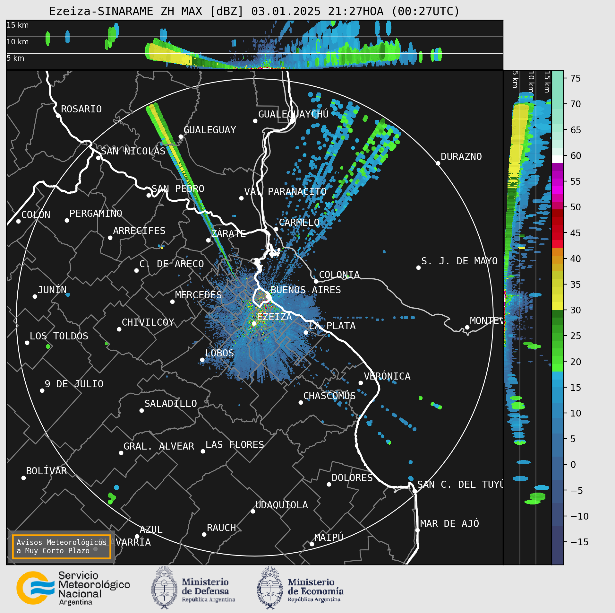
Task: Click the yellow 30 dBZ color scale band
Action: [558, 306]
